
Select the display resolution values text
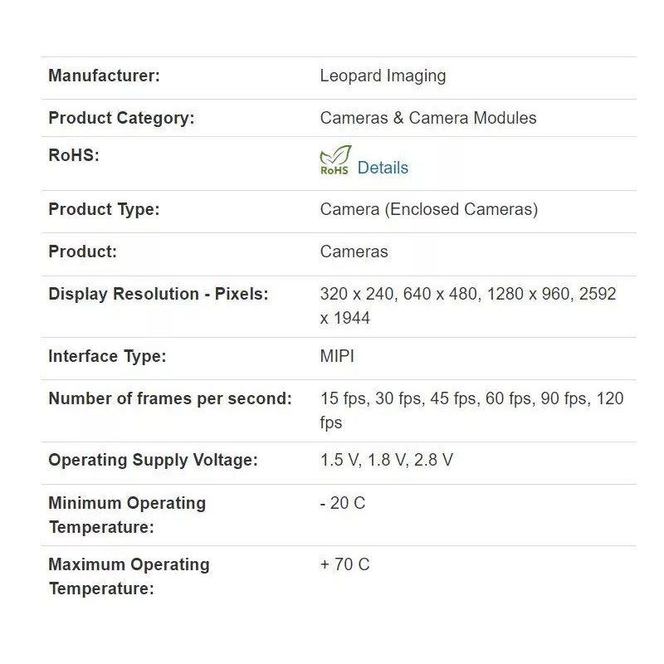467,305
